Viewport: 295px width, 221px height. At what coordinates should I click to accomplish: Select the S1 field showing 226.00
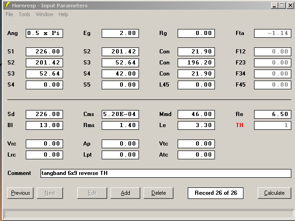click(44, 52)
